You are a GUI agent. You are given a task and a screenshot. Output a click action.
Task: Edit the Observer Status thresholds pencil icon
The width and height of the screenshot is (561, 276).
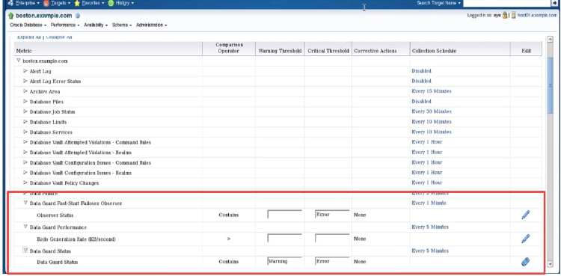(525, 215)
